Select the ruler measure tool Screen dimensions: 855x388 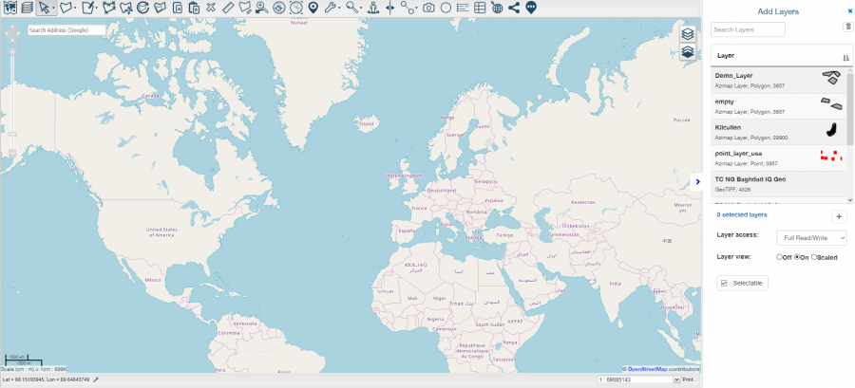228,8
